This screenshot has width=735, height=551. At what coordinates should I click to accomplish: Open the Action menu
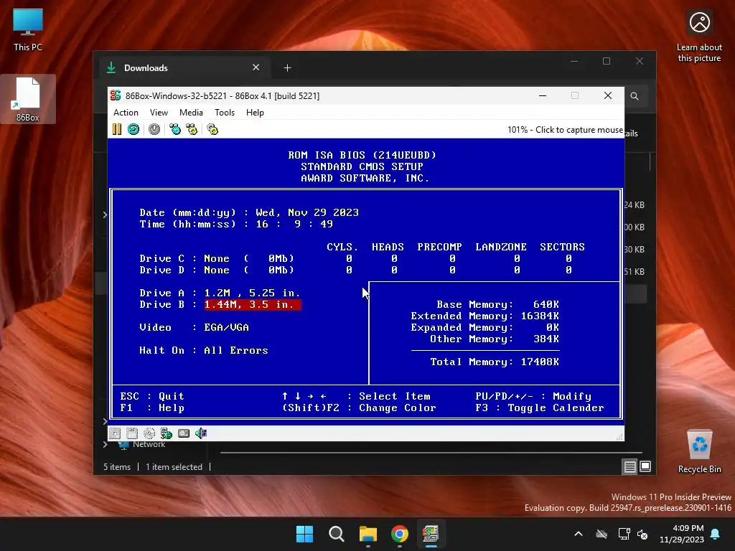(126, 113)
